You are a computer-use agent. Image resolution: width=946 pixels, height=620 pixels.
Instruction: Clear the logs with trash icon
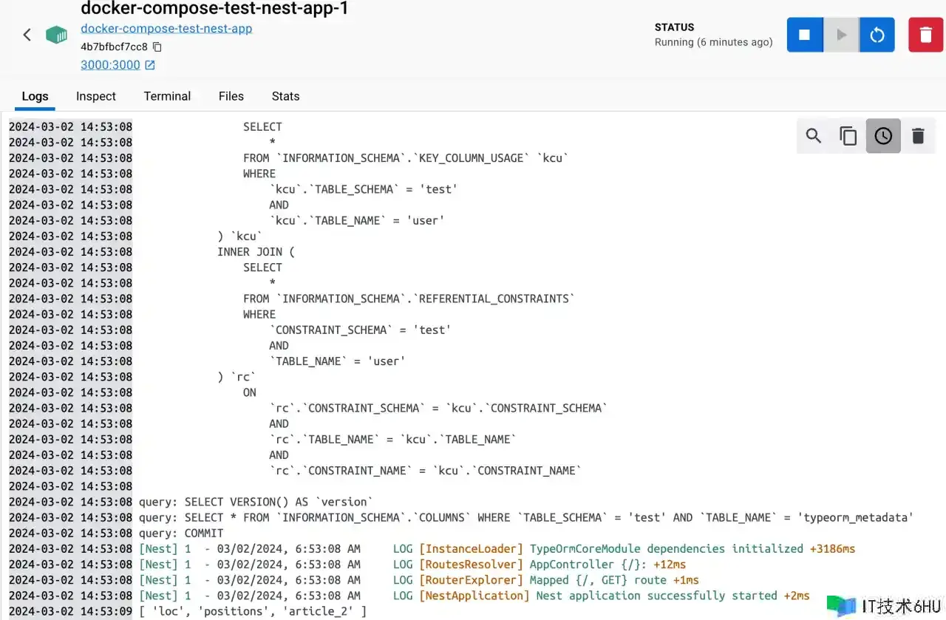point(918,136)
